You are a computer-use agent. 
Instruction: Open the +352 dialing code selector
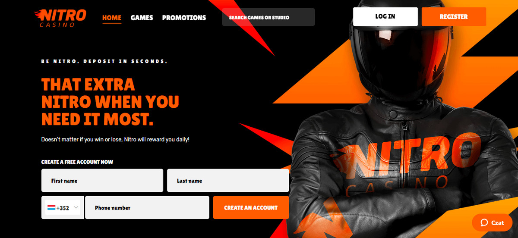coord(63,207)
